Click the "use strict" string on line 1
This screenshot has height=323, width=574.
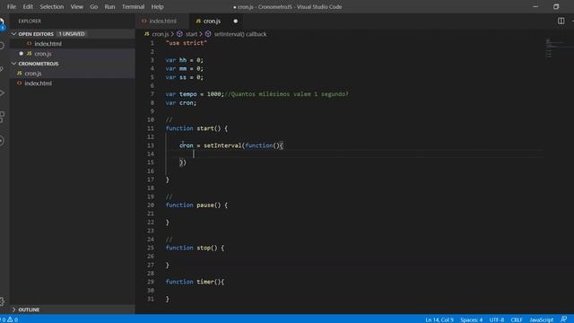click(187, 43)
